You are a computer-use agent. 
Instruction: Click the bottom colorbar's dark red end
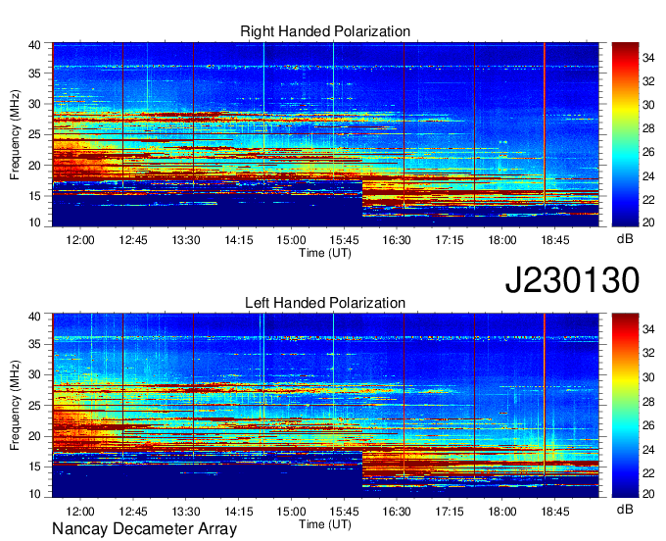pyautogui.click(x=625, y=319)
